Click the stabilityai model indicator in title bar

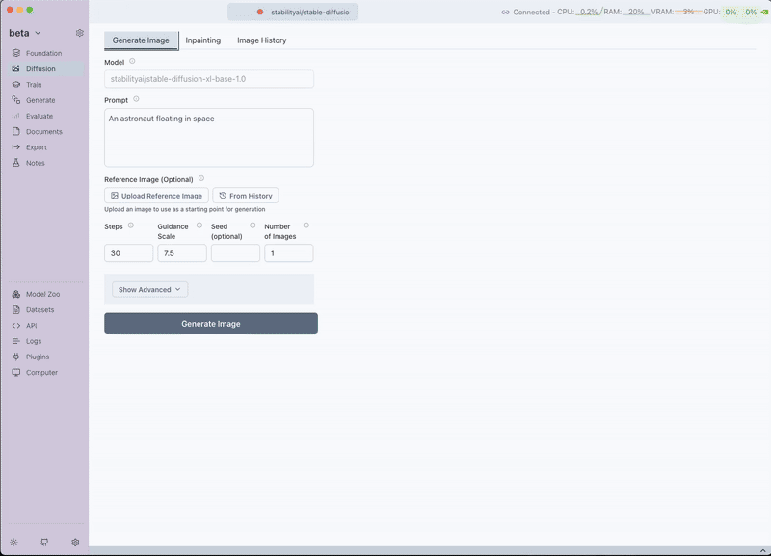pyautogui.click(x=303, y=12)
